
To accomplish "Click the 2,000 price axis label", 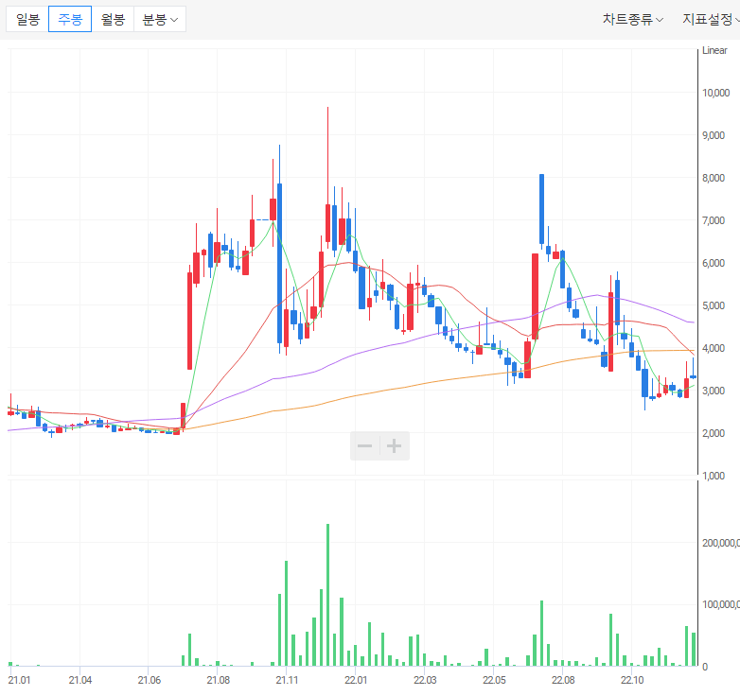I will coord(714,433).
